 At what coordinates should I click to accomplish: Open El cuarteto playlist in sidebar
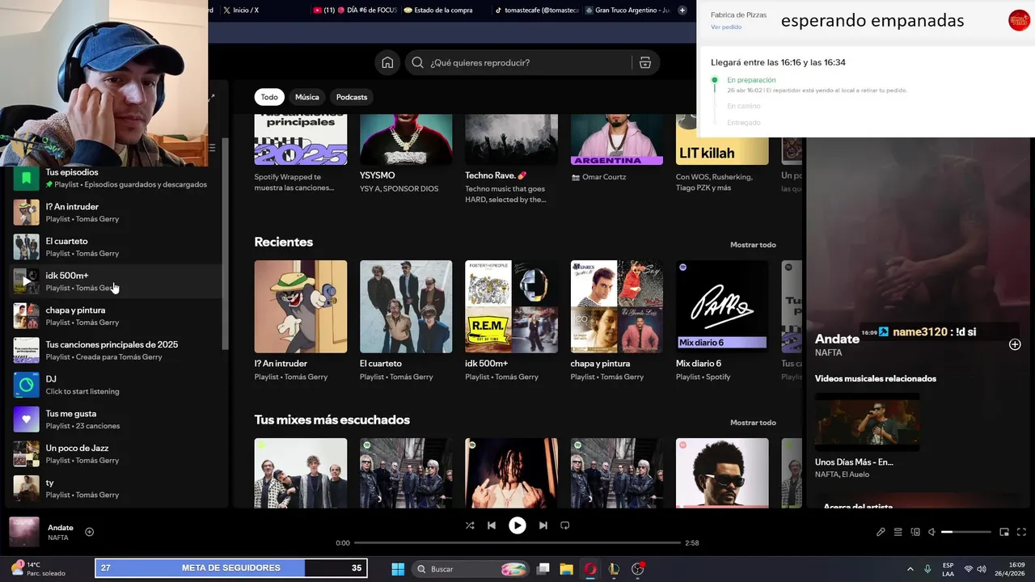point(116,247)
